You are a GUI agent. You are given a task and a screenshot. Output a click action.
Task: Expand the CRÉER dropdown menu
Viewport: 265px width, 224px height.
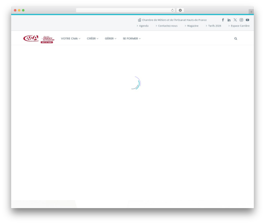(93, 39)
